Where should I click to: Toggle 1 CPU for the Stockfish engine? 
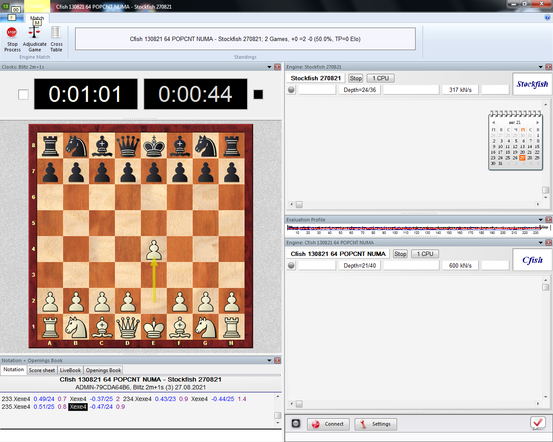coord(381,78)
